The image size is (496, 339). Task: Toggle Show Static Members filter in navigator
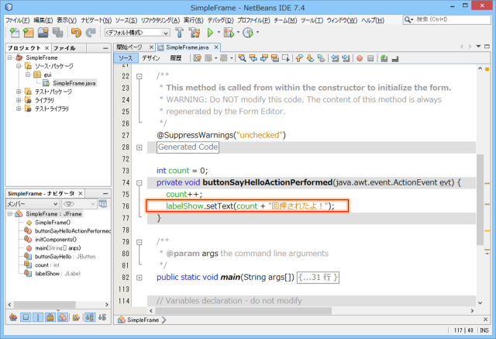pos(38,317)
